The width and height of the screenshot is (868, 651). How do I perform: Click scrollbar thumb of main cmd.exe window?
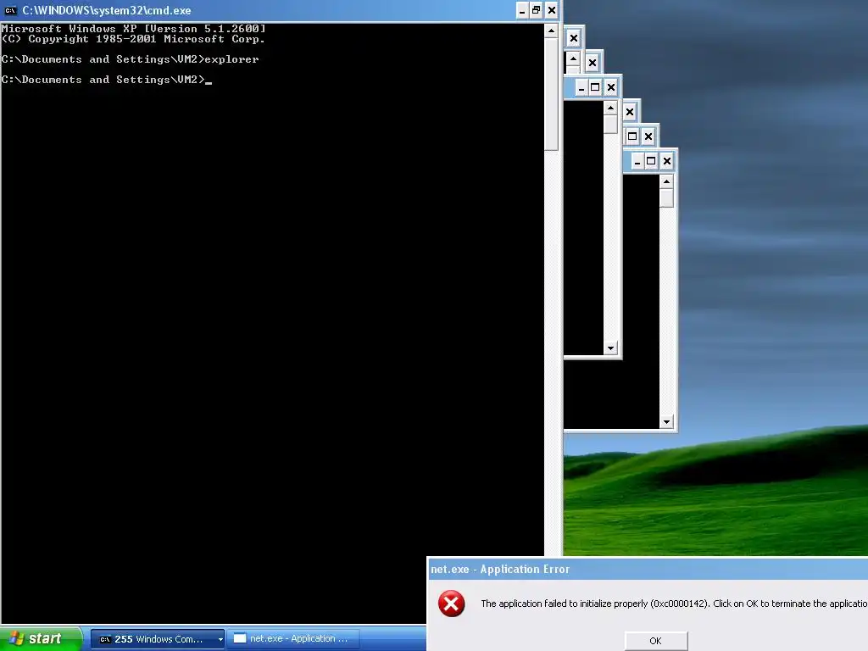551,94
